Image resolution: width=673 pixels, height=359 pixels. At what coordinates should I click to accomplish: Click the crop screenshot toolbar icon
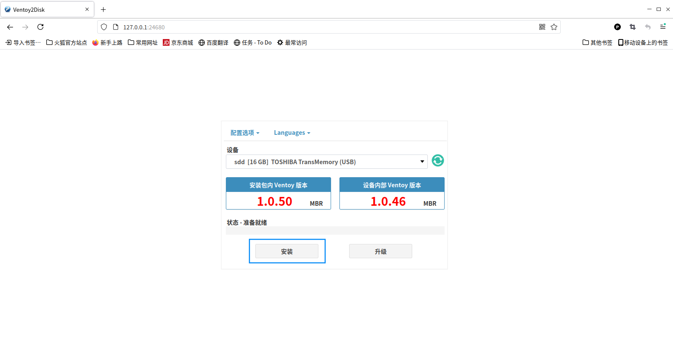coord(633,27)
